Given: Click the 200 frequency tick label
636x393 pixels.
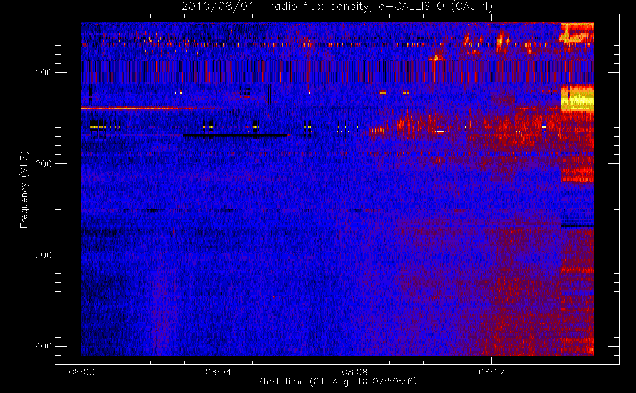Looking at the screenshot, I should pyautogui.click(x=43, y=163).
